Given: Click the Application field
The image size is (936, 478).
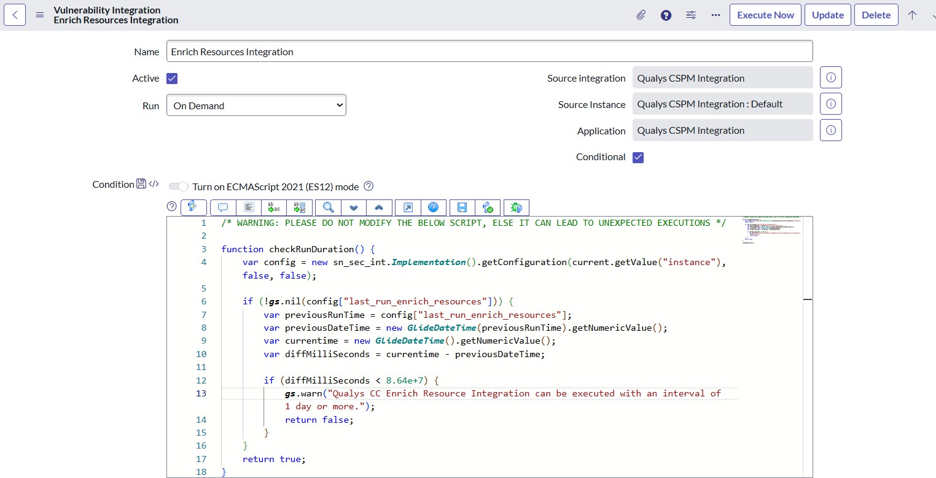Looking at the screenshot, I should (x=723, y=130).
